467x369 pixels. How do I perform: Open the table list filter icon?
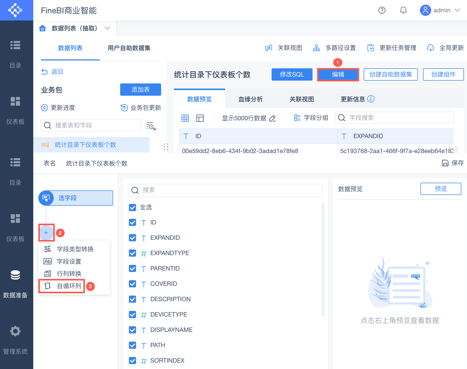point(151,126)
